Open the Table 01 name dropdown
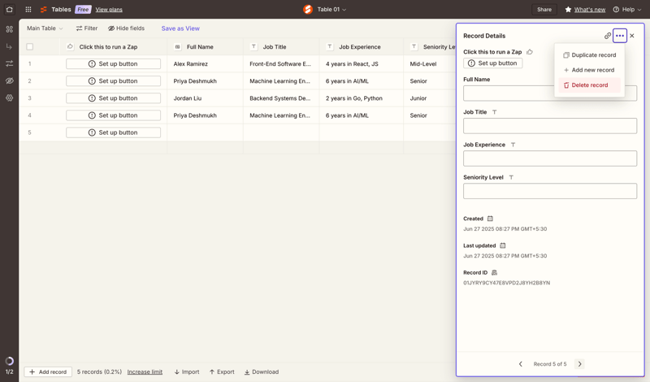The width and height of the screenshot is (650, 382). tap(331, 9)
